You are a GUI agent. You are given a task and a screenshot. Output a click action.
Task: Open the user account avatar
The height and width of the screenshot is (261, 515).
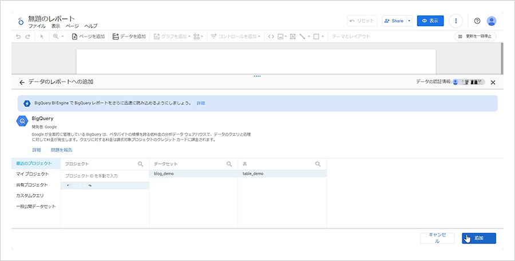point(492,21)
